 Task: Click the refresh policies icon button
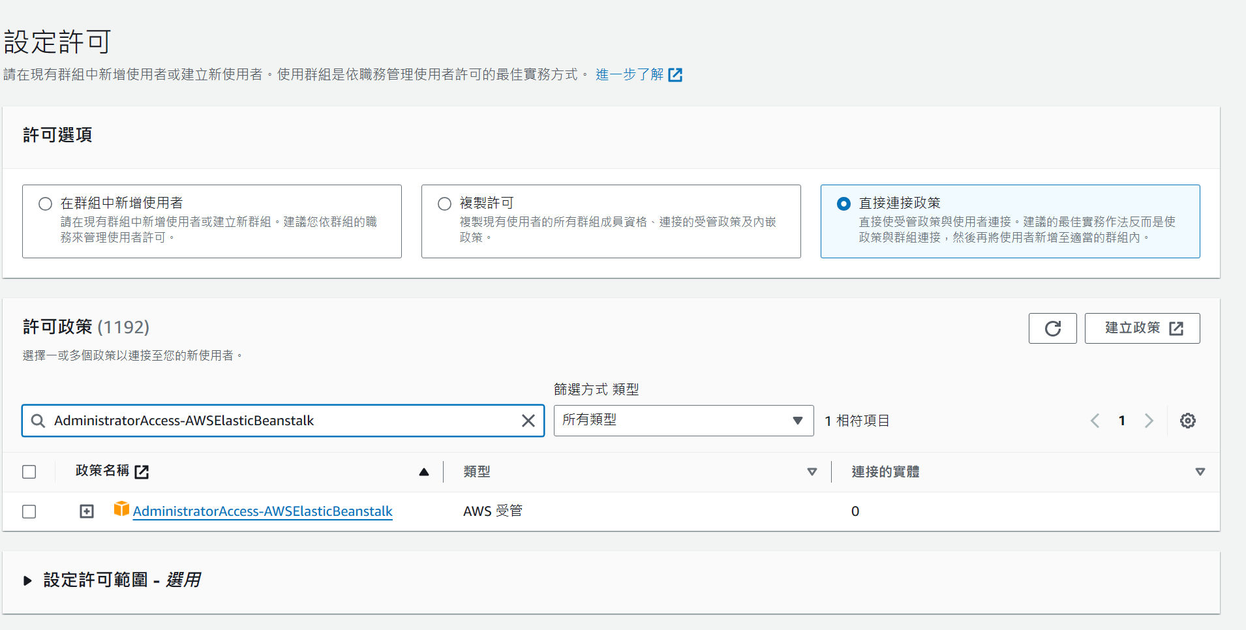point(1052,329)
